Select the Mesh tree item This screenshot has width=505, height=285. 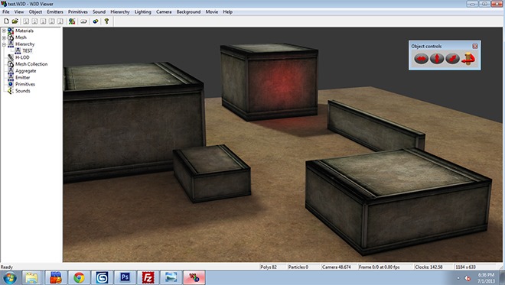(x=21, y=37)
